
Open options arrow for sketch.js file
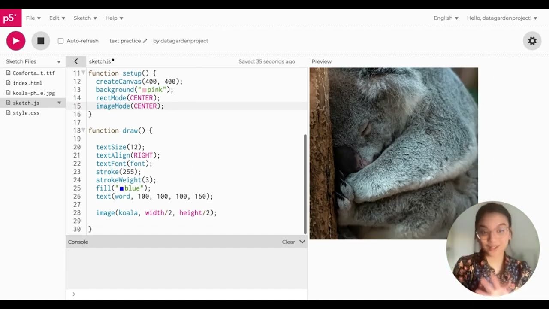pos(59,103)
